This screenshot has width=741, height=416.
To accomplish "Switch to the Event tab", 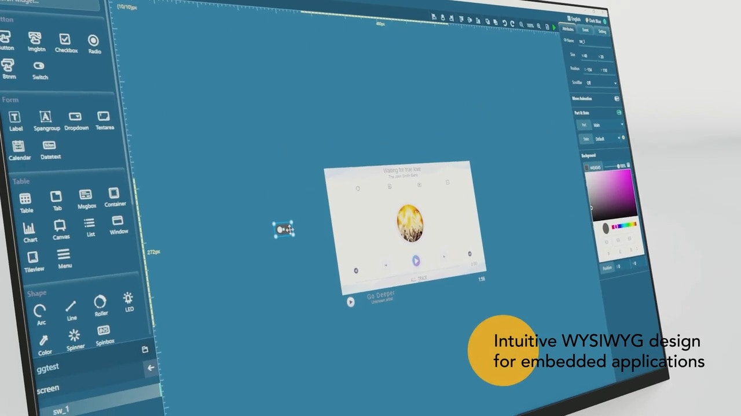I will [x=585, y=30].
